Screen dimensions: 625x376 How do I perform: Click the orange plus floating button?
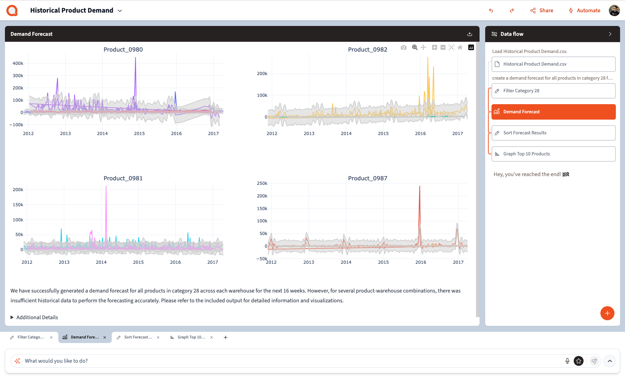click(607, 313)
